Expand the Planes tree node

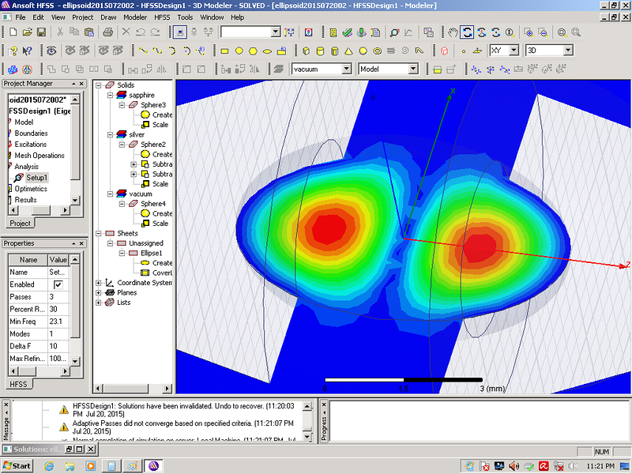pos(99,292)
